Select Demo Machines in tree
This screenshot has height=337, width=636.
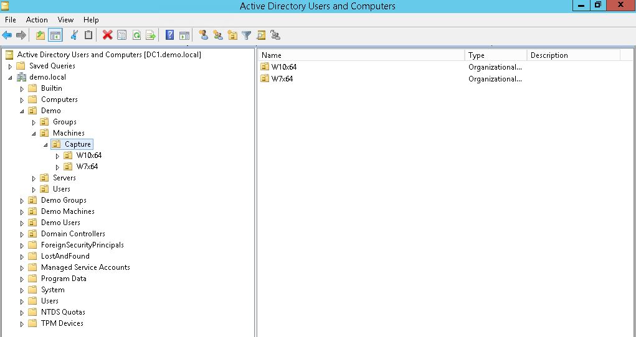[x=68, y=211]
